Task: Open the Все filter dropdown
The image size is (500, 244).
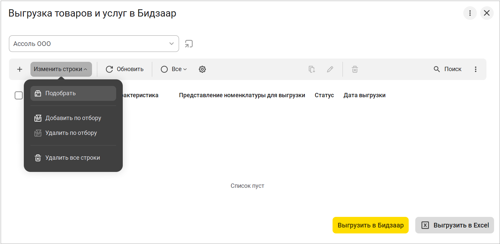Action: tap(174, 69)
